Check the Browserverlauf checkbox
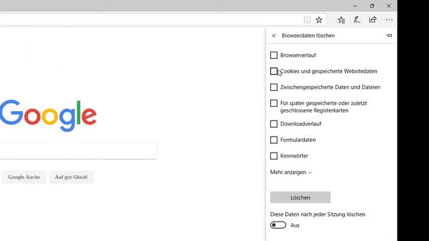 (273, 55)
